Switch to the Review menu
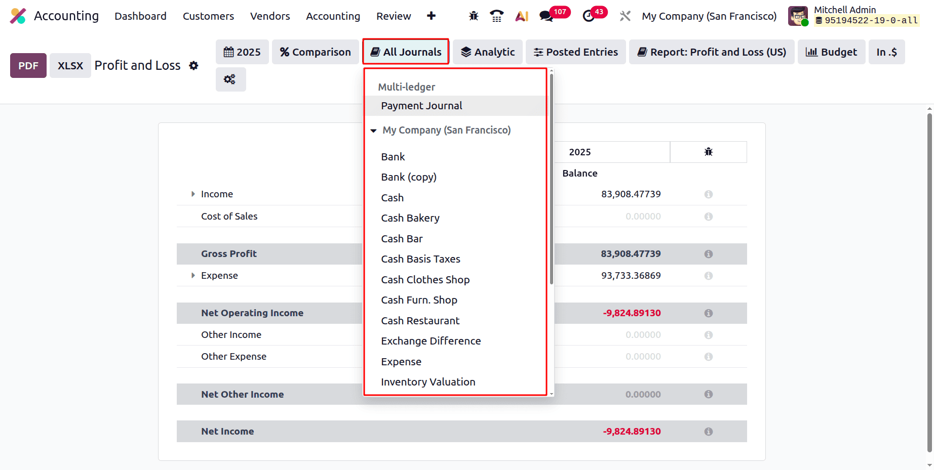 [x=394, y=16]
